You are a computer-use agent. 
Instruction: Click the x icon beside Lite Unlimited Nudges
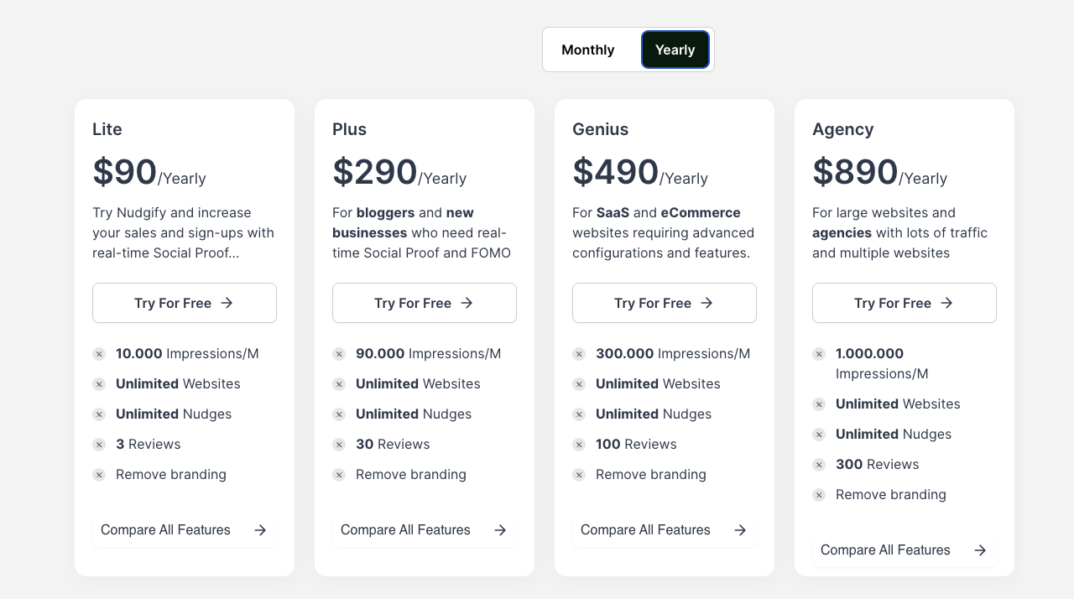coord(99,414)
